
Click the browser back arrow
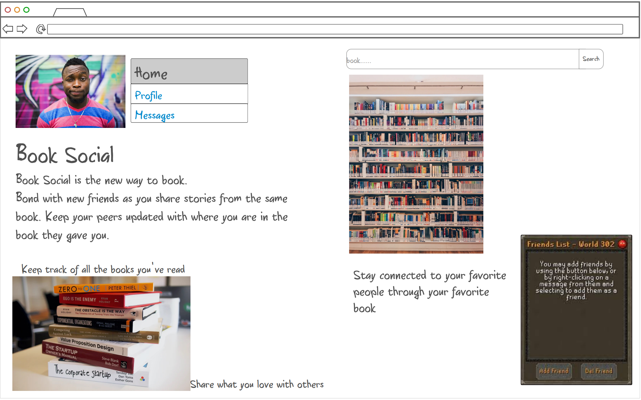point(8,29)
